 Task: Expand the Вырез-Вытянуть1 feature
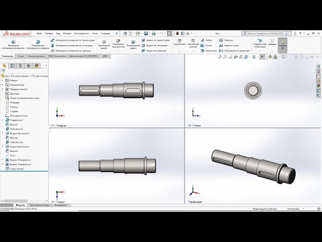(3, 133)
